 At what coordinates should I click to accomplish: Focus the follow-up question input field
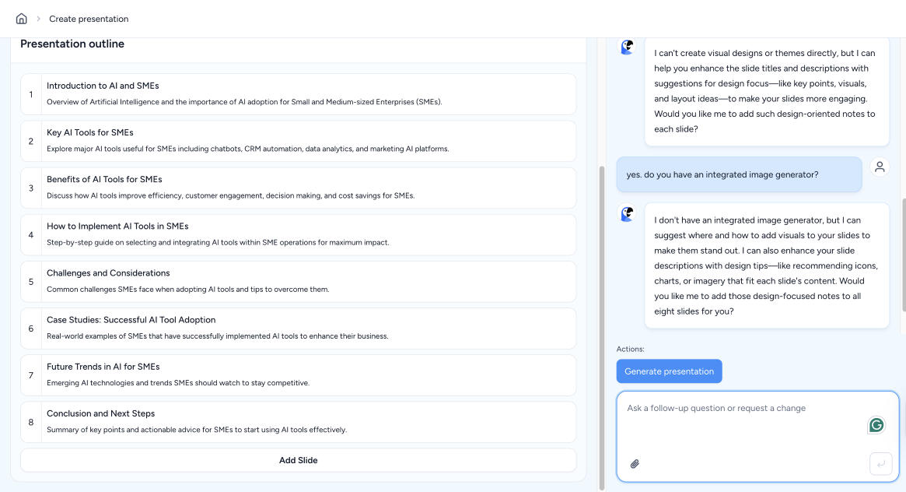tap(757, 437)
